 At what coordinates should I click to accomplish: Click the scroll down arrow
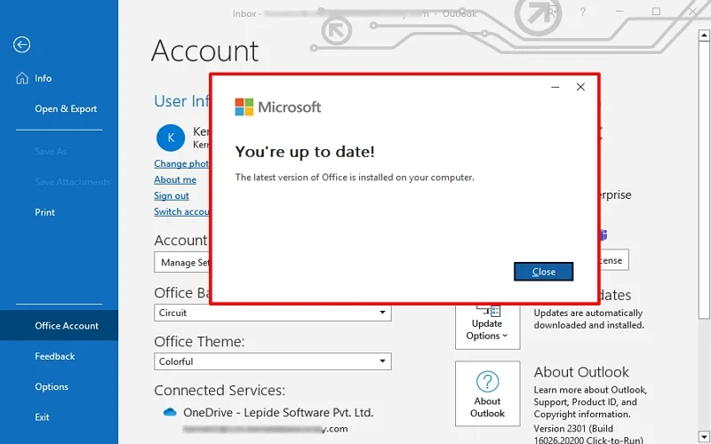pyautogui.click(x=704, y=437)
